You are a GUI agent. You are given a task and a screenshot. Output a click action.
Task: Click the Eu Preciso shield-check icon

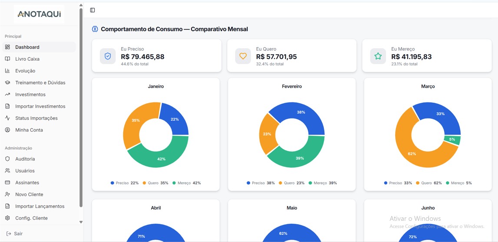point(108,56)
